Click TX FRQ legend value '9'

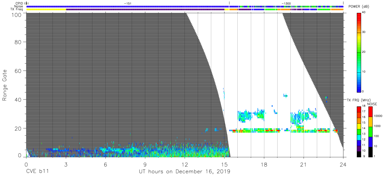point(364,156)
